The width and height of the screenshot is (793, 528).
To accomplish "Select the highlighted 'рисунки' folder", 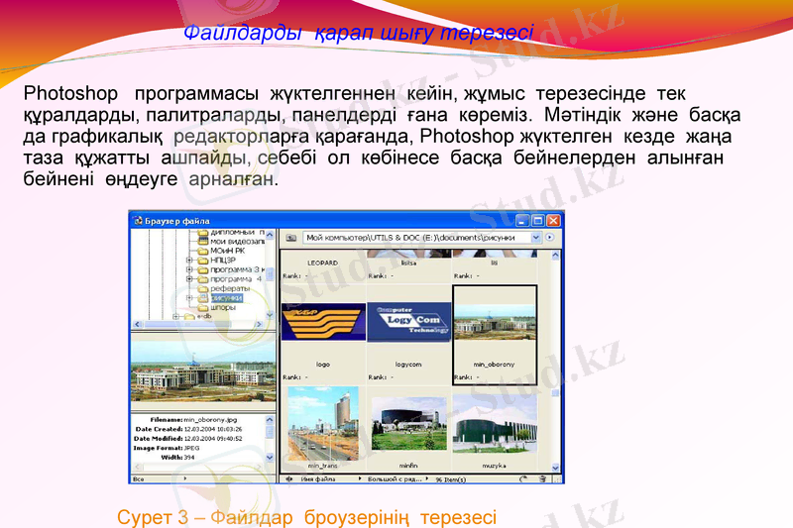I will click(x=220, y=298).
